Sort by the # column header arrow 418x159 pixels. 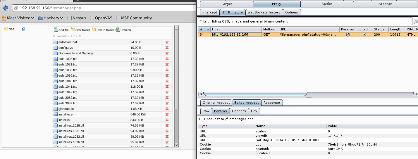(208, 29)
